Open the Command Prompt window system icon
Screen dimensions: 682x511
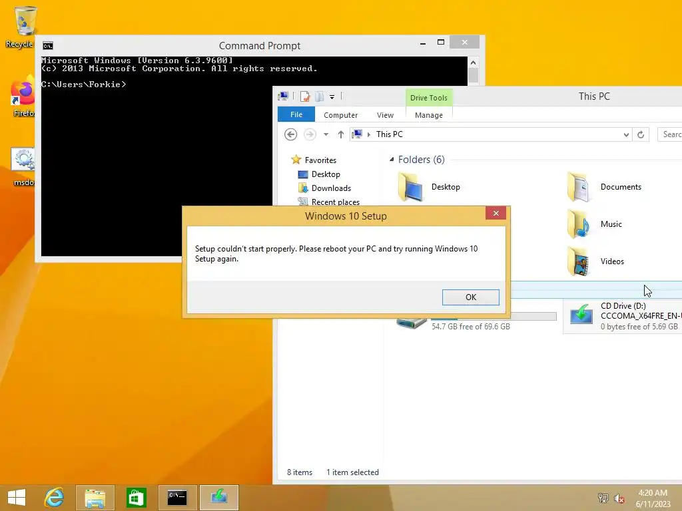click(48, 46)
